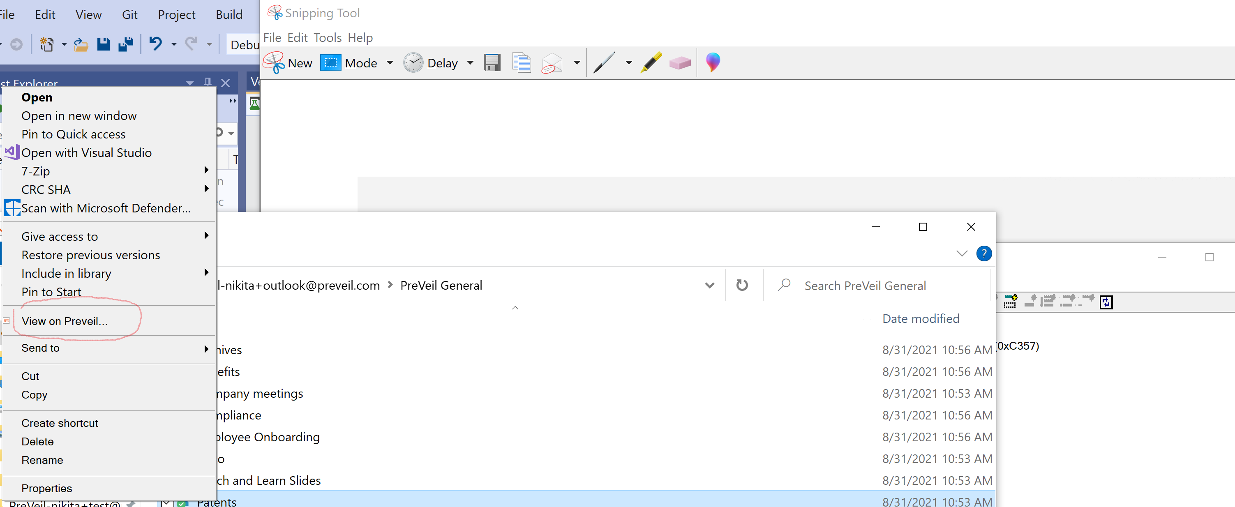Toggle auto-hide pin on the Test Explorer panel

(x=208, y=83)
